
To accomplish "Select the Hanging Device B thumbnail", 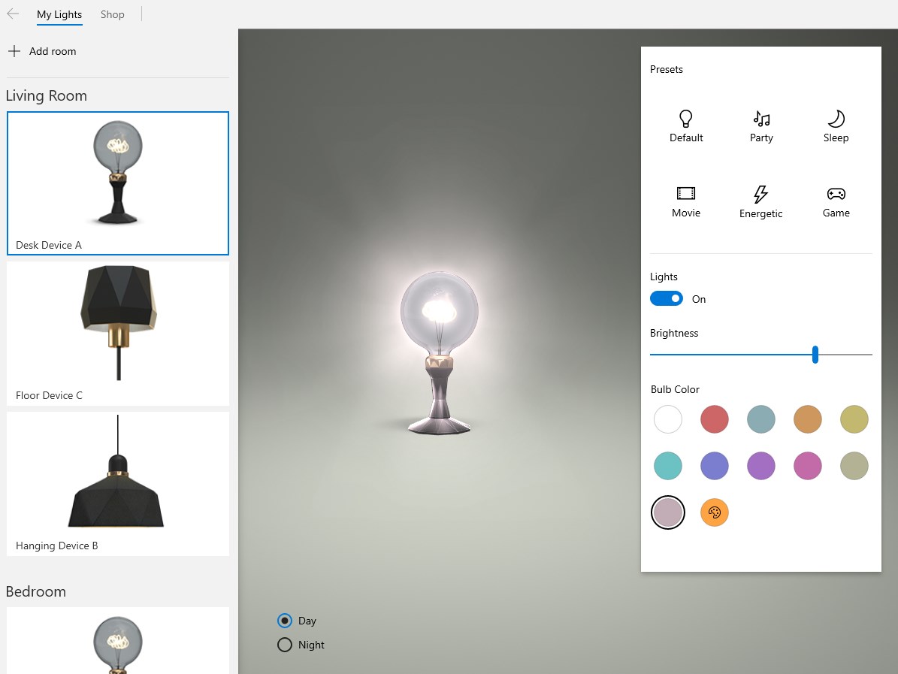I will click(118, 484).
